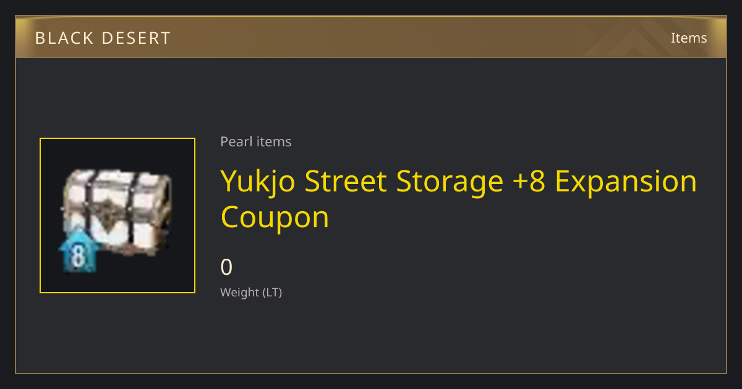Select the yellow-bordered item icon frame

click(117, 215)
